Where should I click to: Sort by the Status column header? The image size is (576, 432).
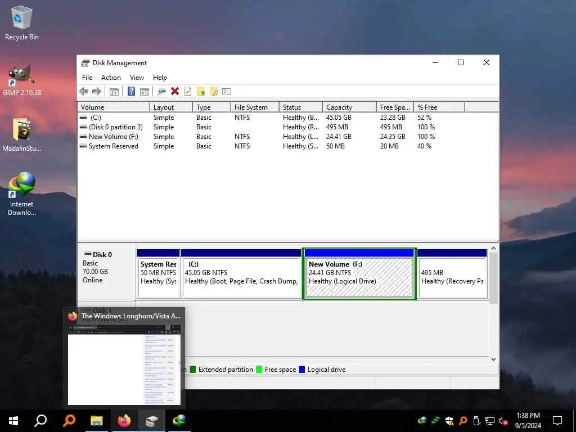[300, 107]
